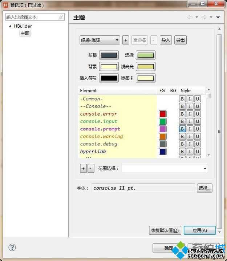This screenshot has width=227, height=261.
Task: Click 选择... to choose a font
Action: (204, 188)
